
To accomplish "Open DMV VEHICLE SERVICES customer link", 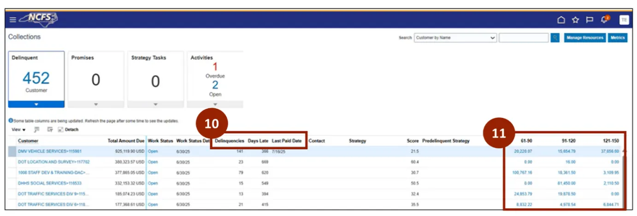I will (49, 151).
